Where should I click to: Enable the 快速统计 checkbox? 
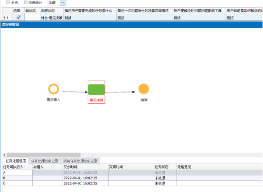tap(26, 2)
